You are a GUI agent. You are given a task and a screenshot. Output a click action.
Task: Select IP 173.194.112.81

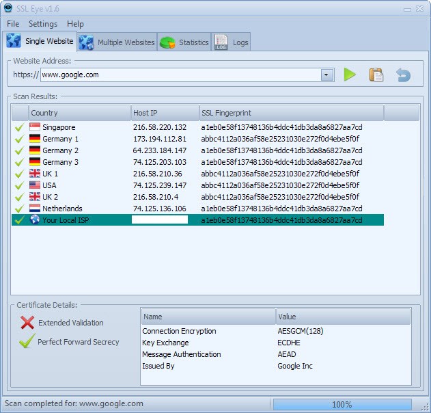click(160, 139)
